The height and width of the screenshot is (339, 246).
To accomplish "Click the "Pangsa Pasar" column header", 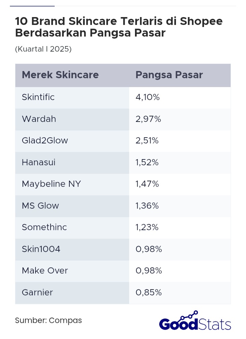I will point(169,75).
